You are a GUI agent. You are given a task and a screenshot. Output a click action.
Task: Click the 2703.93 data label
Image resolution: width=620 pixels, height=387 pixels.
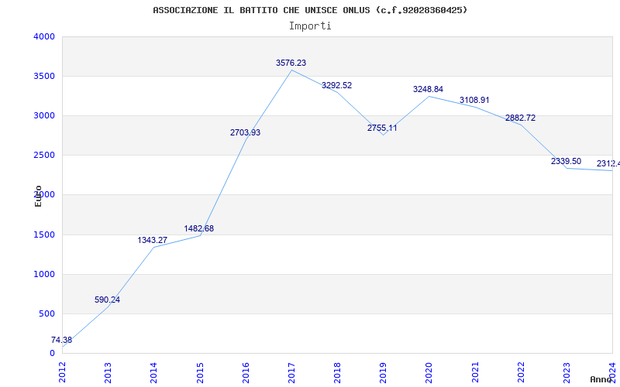point(245,132)
